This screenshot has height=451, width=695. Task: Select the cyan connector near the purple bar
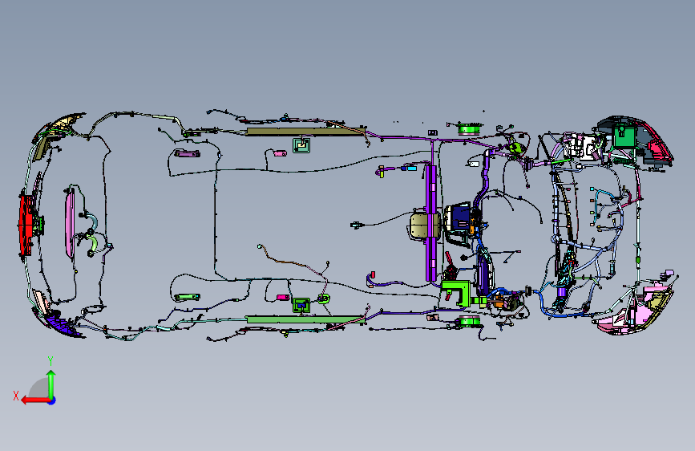(411, 169)
